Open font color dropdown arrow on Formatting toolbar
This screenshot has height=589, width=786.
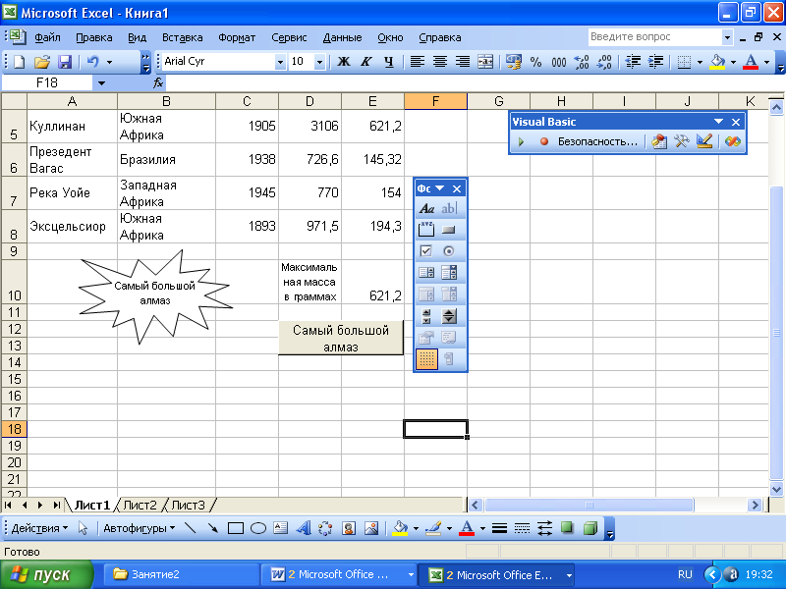pos(766,62)
